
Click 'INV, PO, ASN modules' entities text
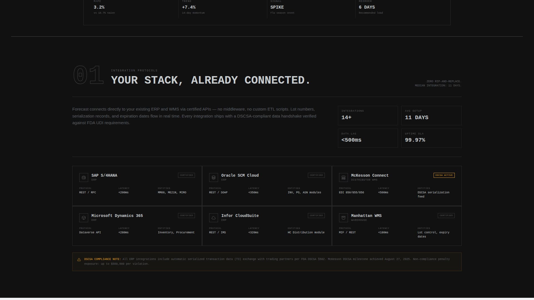pos(304,192)
